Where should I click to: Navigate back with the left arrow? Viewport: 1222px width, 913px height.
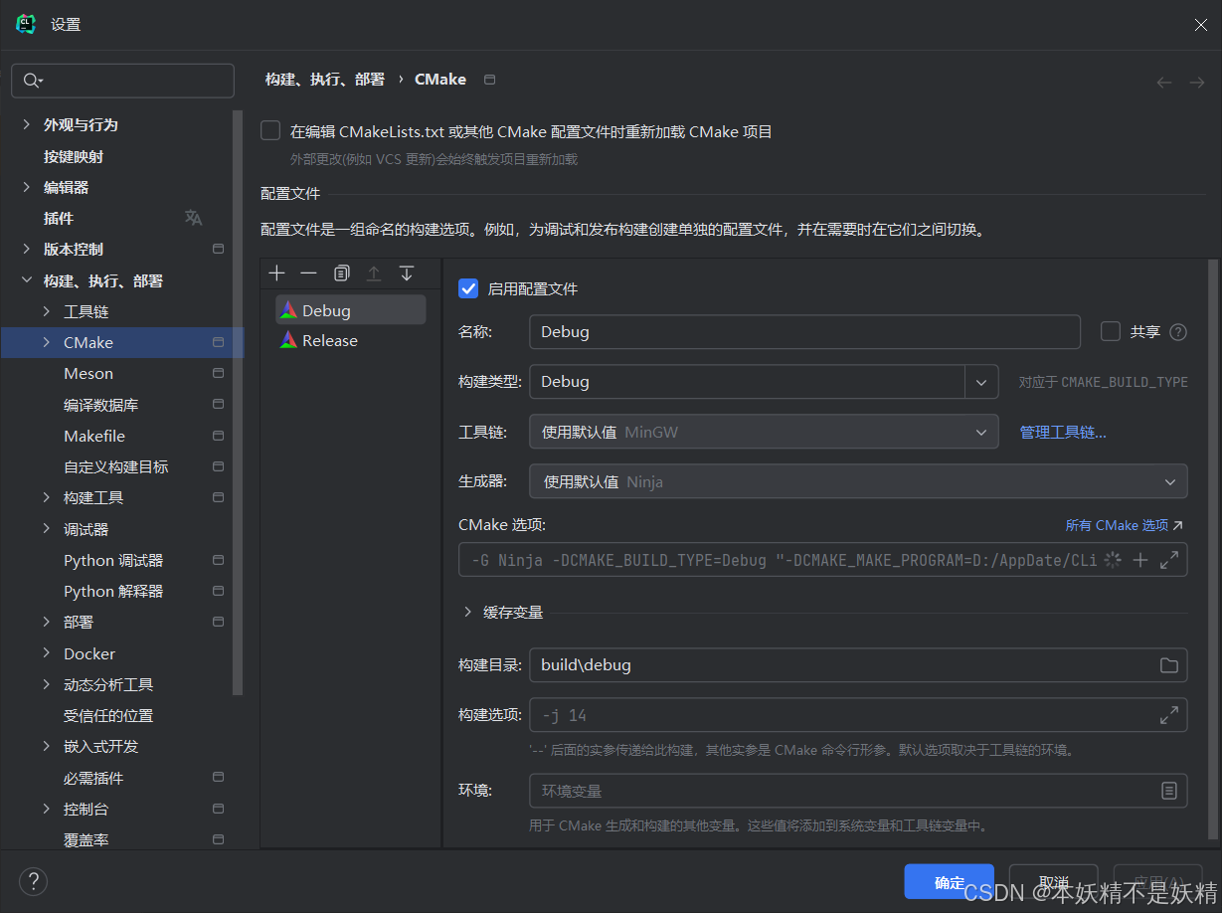pyautogui.click(x=1164, y=83)
